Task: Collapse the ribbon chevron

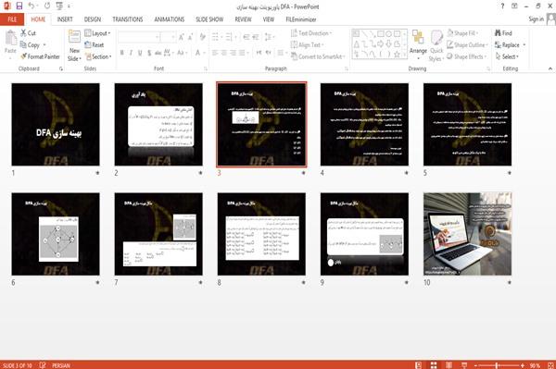Action: pyautogui.click(x=550, y=68)
